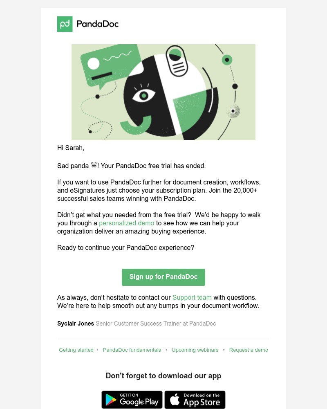Open the Apple App Store badge
This screenshot has width=327, height=409.
pyautogui.click(x=195, y=400)
